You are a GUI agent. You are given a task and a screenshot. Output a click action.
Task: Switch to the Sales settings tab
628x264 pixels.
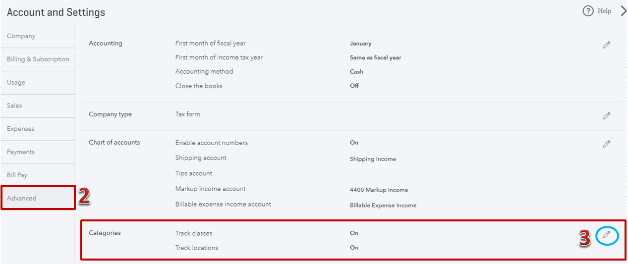(x=38, y=106)
